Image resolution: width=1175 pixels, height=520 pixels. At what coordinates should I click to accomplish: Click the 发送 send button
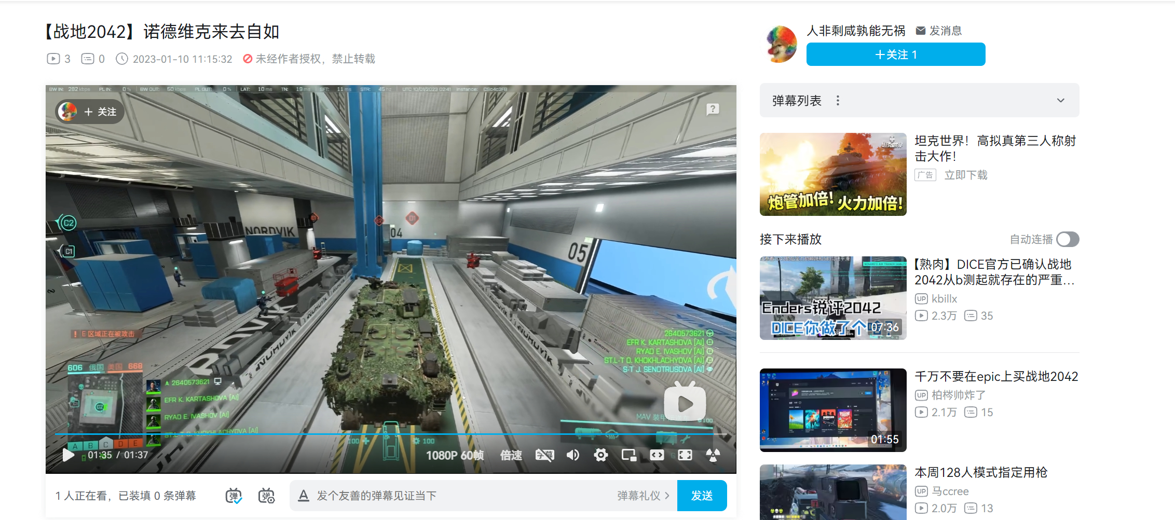702,496
